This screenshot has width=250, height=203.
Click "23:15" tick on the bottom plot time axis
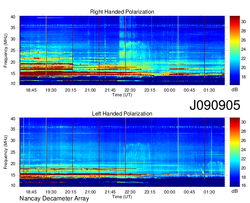click(x=150, y=192)
